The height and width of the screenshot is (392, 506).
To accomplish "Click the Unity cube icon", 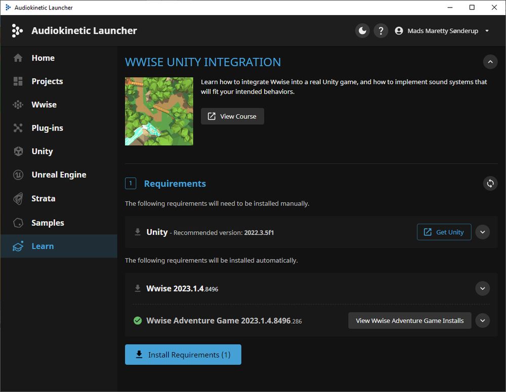I will click(x=18, y=151).
